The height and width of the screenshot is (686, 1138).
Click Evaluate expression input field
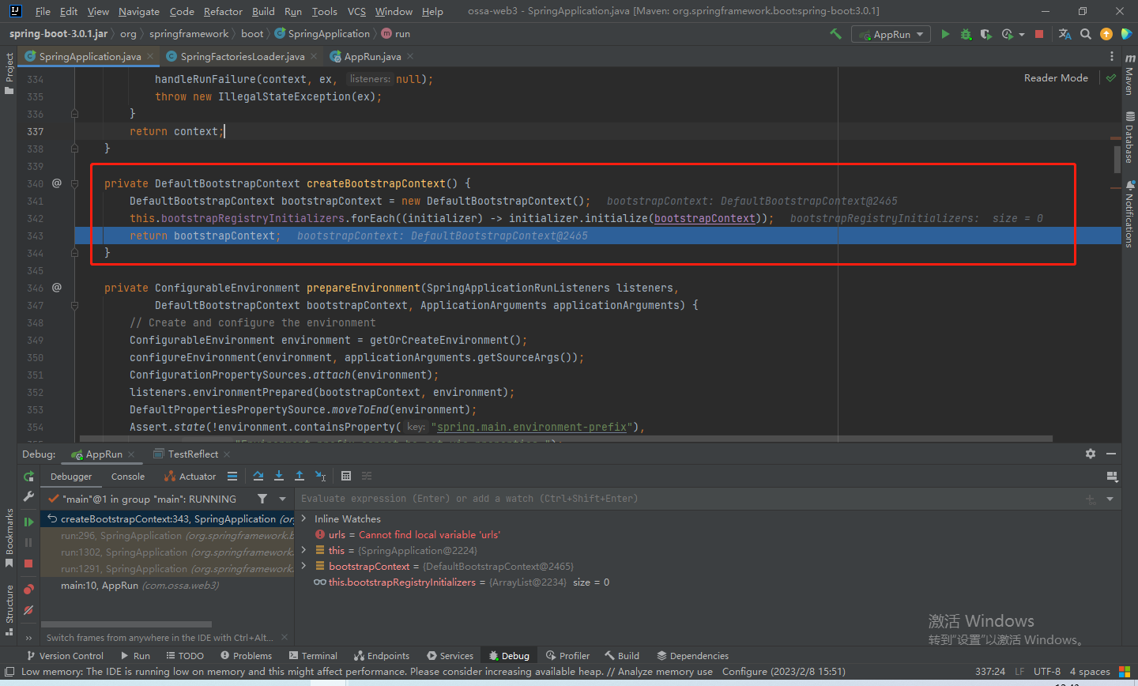point(688,499)
